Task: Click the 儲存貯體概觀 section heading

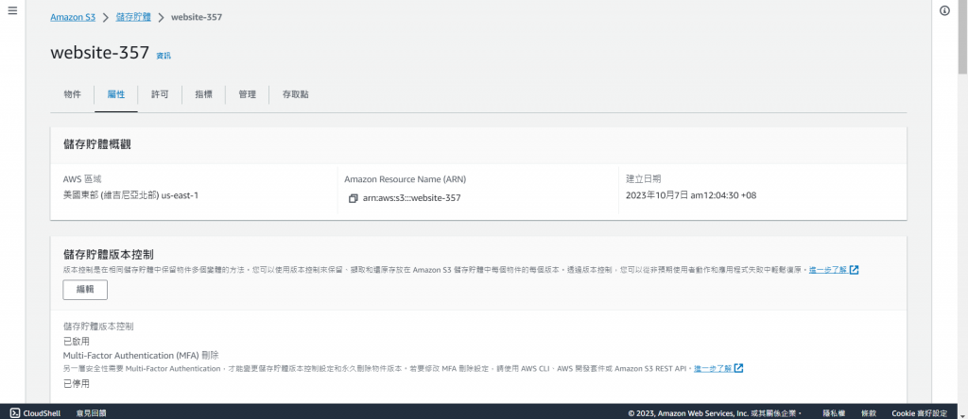Action: tap(97, 144)
